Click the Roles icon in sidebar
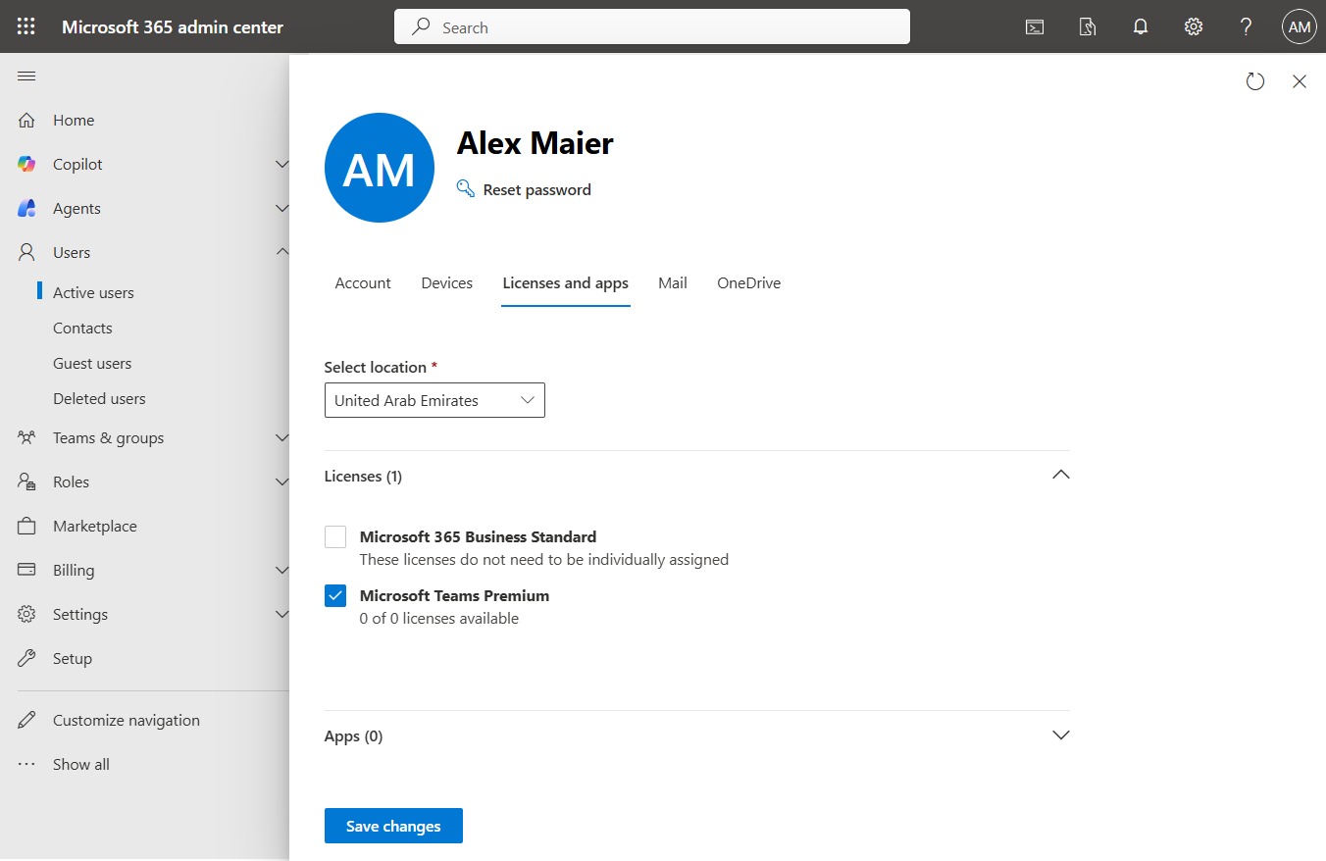This screenshot has width=1326, height=861. 27,481
